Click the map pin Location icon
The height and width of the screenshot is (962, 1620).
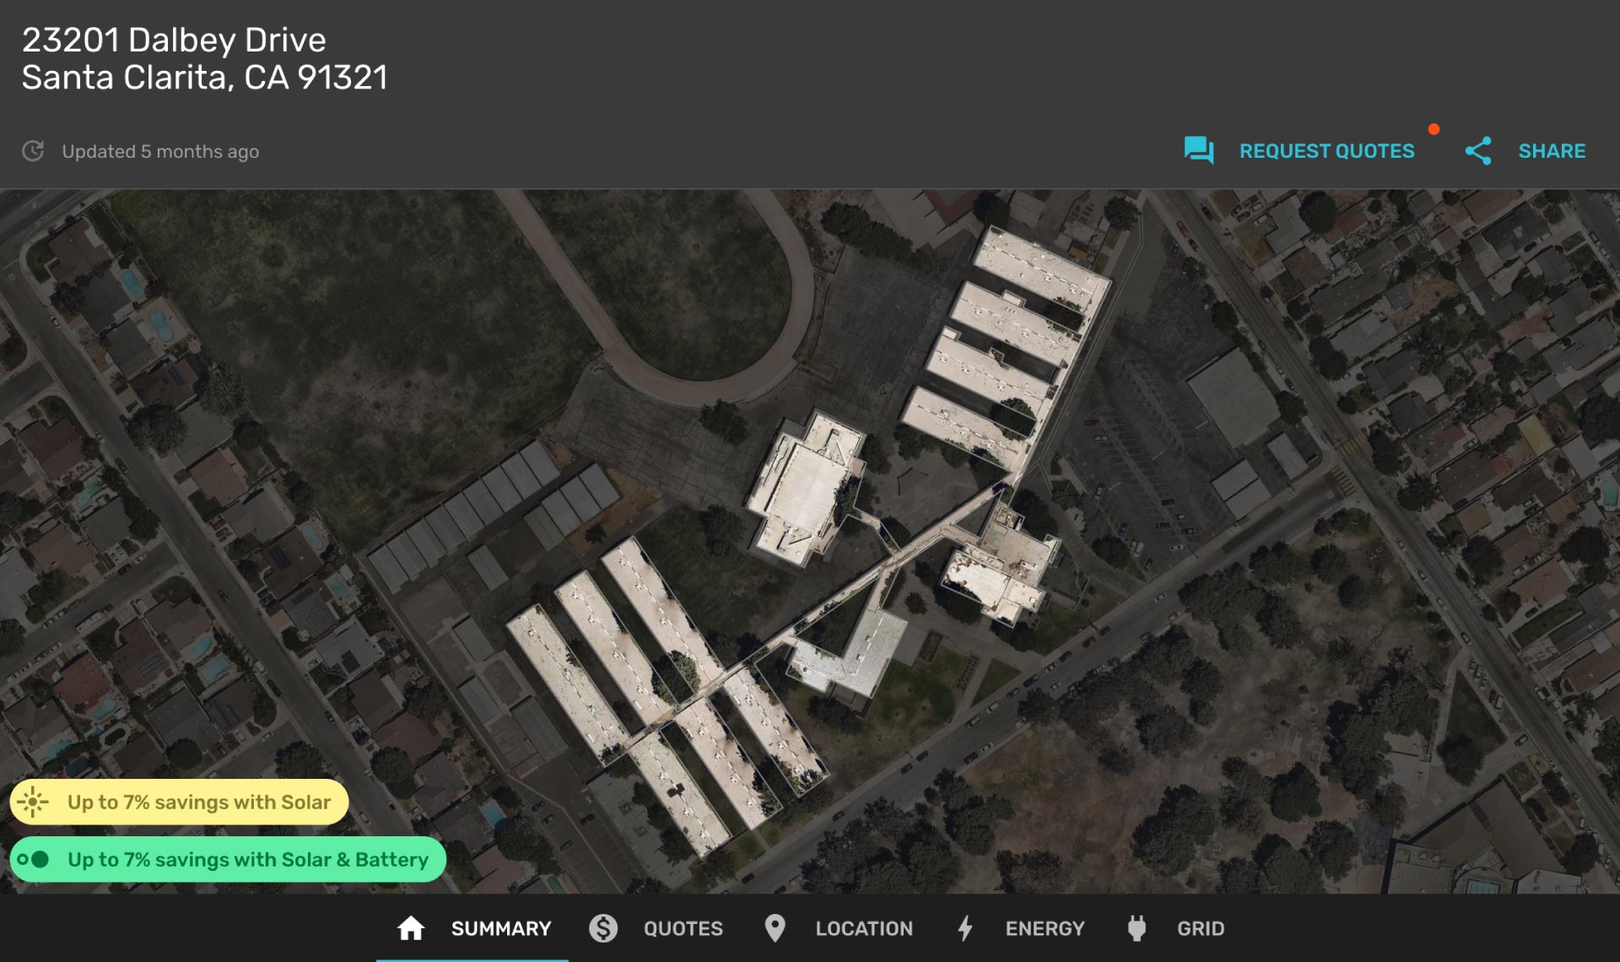click(775, 928)
